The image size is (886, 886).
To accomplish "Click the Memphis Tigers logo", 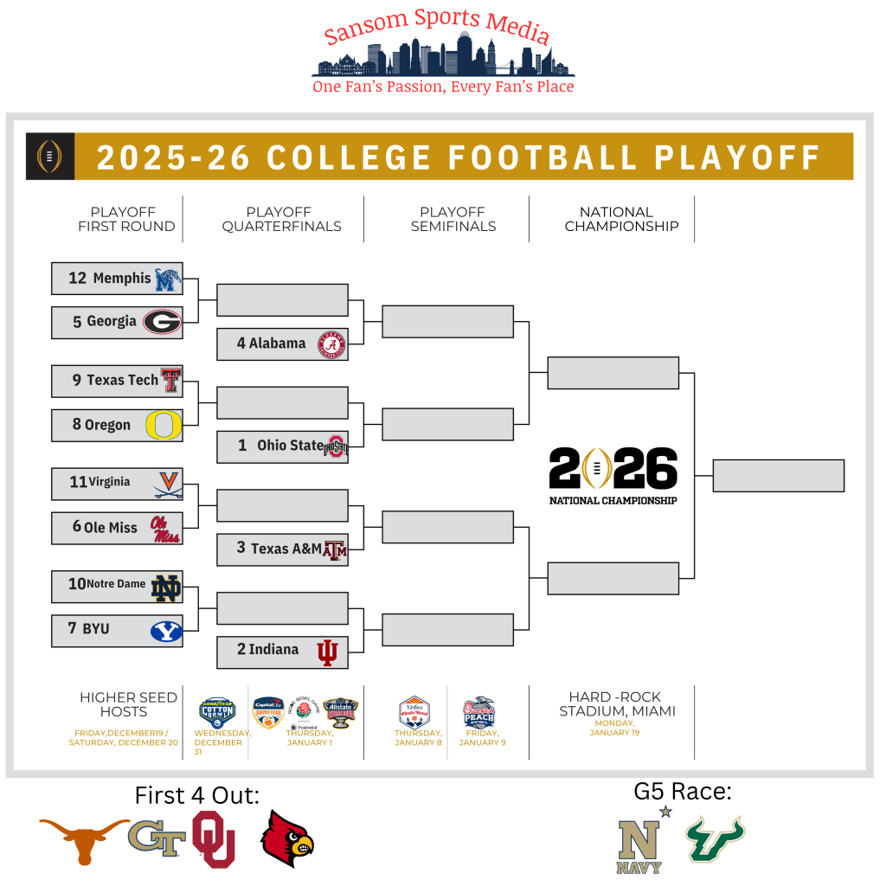I will pos(167,279).
